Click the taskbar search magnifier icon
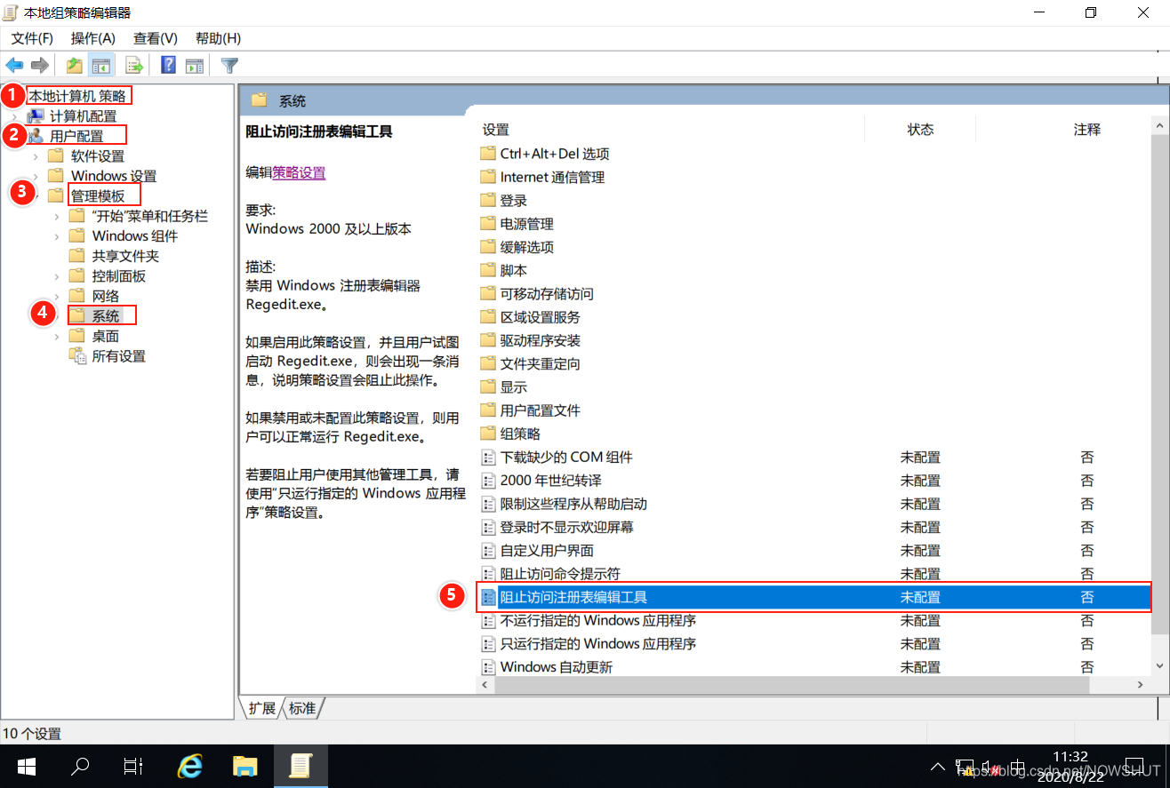 pos(80,767)
